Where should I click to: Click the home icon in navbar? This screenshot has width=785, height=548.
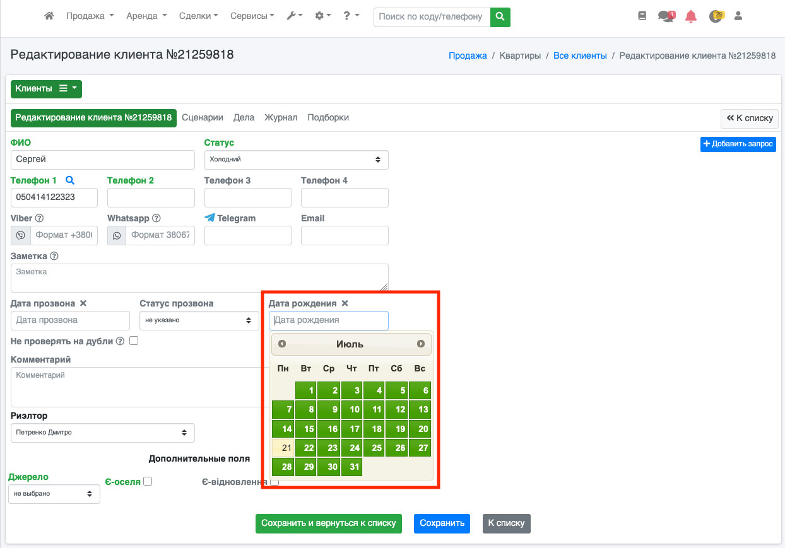pos(49,16)
